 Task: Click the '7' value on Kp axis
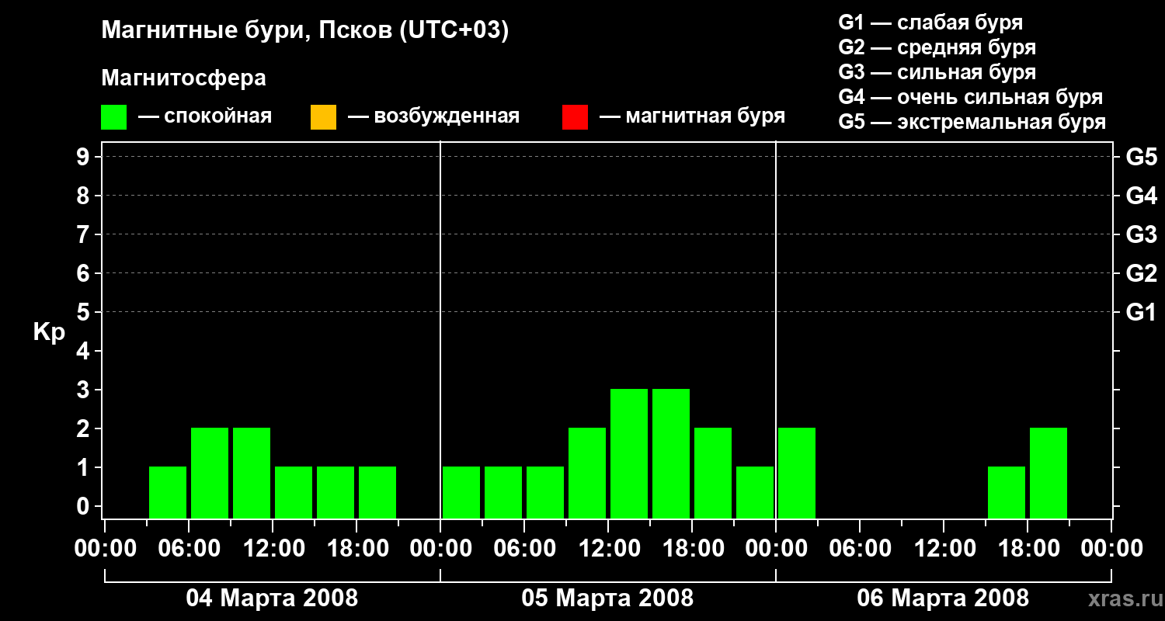coord(85,234)
